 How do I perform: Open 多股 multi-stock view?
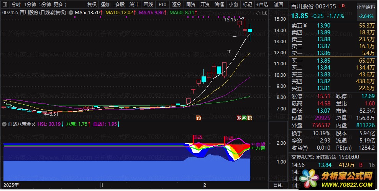coord(120,4)
